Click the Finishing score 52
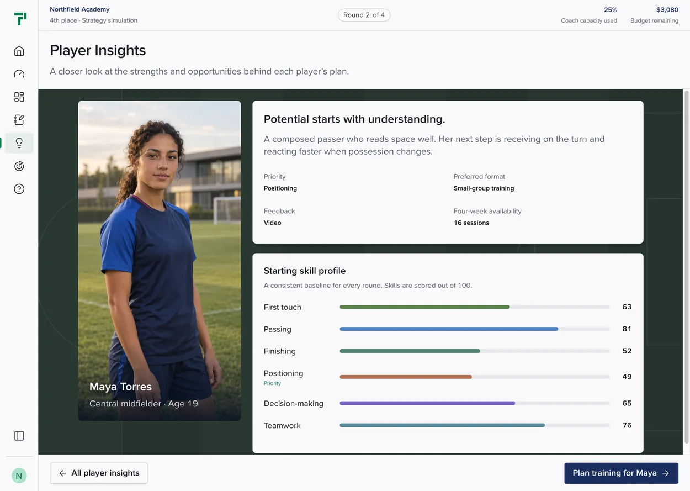The width and height of the screenshot is (690, 491). pyautogui.click(x=627, y=351)
